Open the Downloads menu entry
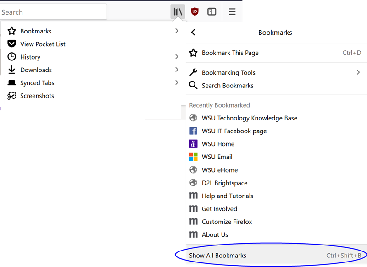Image resolution: width=367 pixels, height=267 pixels. 36,70
